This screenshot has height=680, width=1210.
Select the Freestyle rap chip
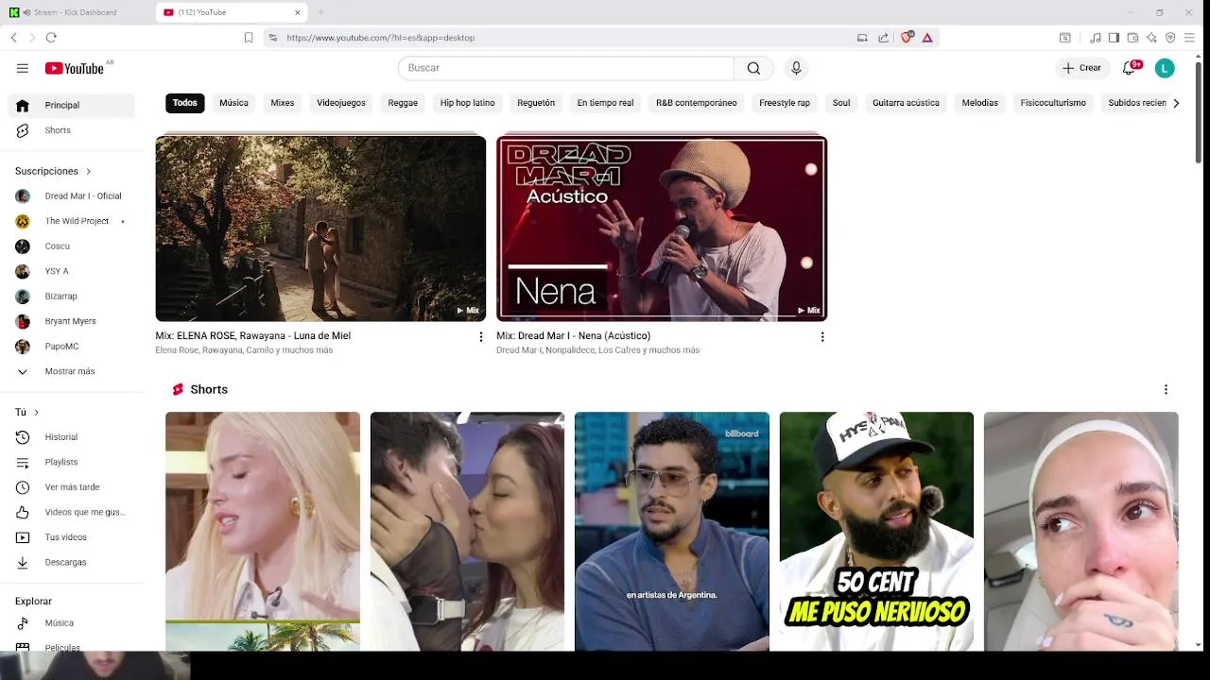point(785,103)
